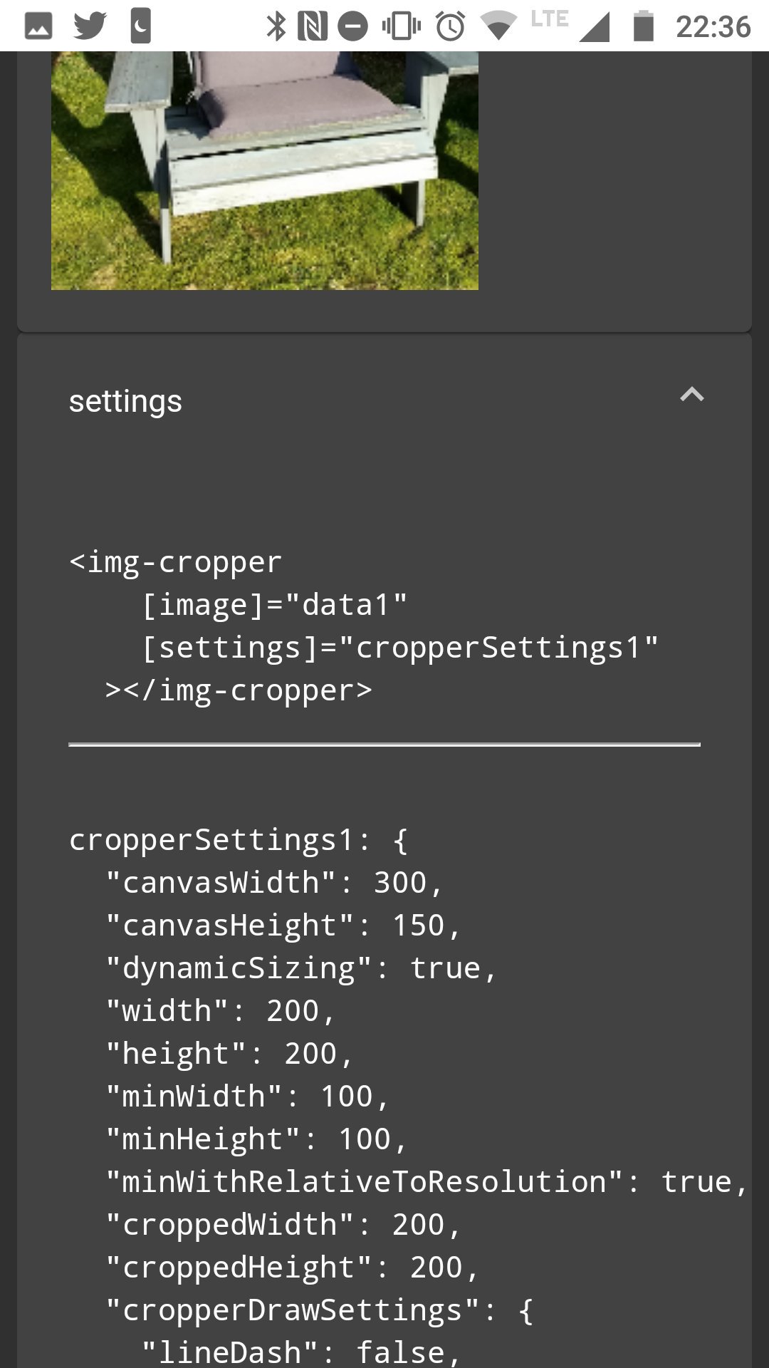This screenshot has height=1368, width=769.
Task: Click the "cropperDrawSettings" code line
Action: pyautogui.click(x=318, y=1310)
